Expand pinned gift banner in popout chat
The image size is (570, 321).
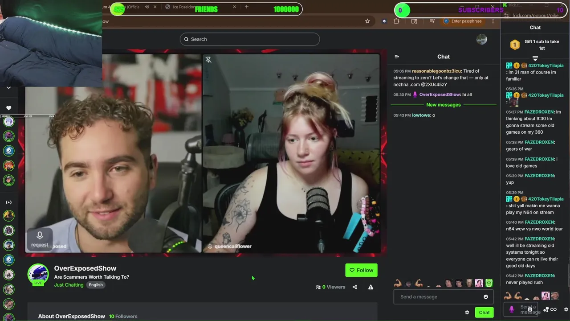pyautogui.click(x=535, y=58)
